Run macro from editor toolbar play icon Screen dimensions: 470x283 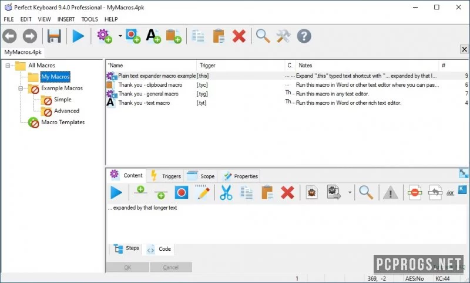[x=116, y=192]
